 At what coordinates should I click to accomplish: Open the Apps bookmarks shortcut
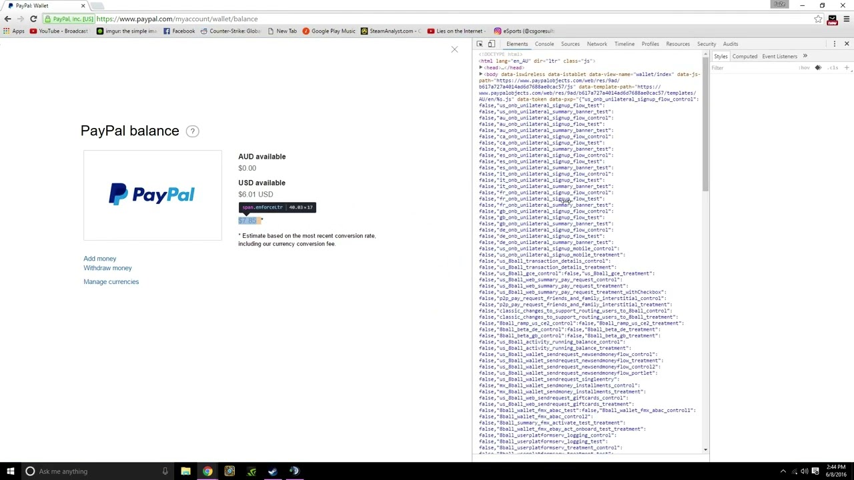click(14, 31)
